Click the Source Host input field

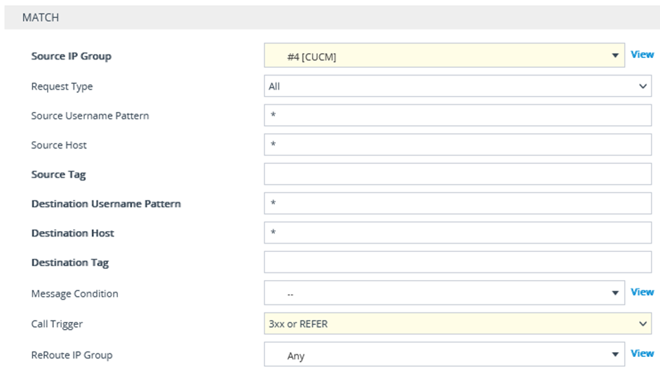pyautogui.click(x=457, y=145)
